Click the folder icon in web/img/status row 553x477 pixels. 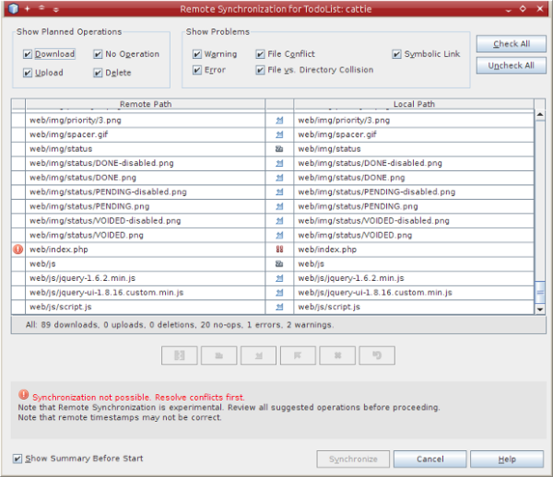278,148
